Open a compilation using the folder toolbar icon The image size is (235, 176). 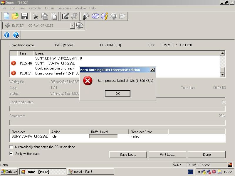coord(15,16)
